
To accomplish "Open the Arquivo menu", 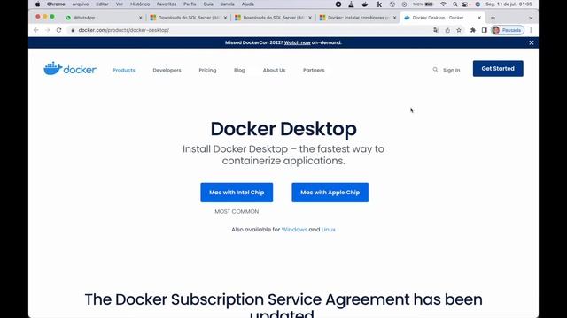I will point(81,4).
